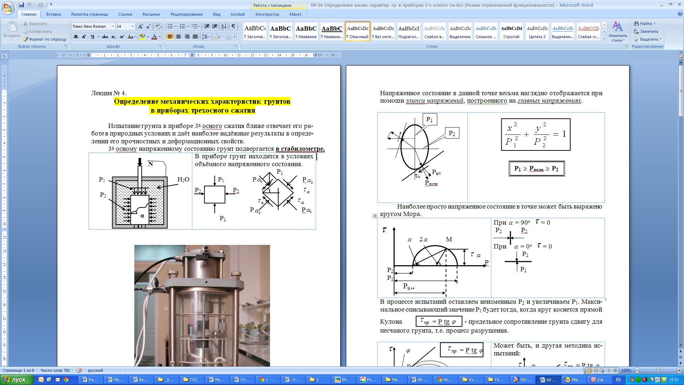The image size is (684, 385).
Task: Open the Times New Roman font dropdown
Action: pos(113,26)
